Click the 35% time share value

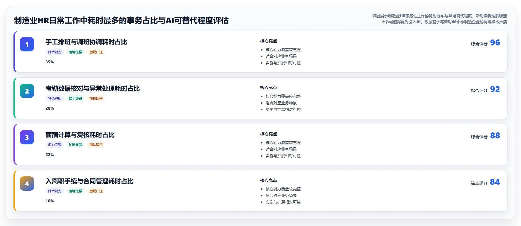50,62
